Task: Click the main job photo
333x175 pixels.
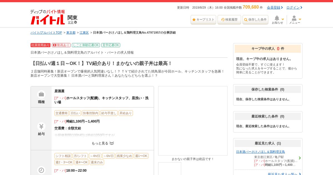Action: pos(193,121)
